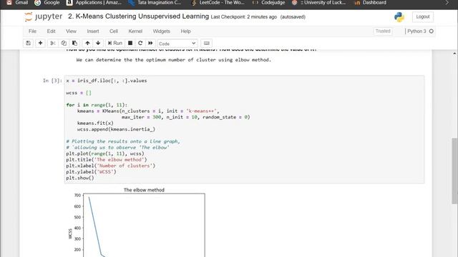Open the File menu
Screen dimensions: 458x257
(32, 31)
